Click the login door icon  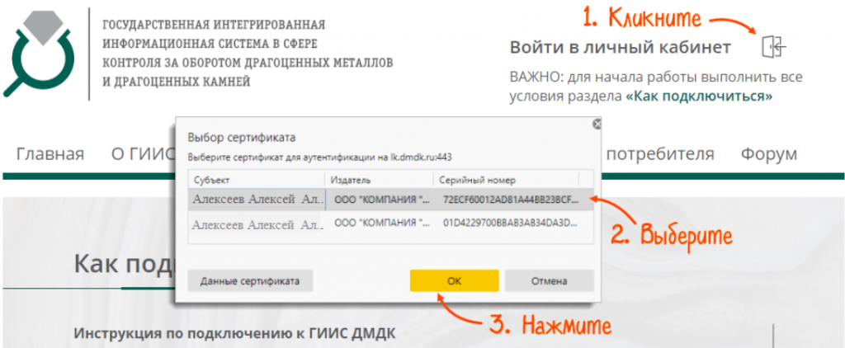773,47
